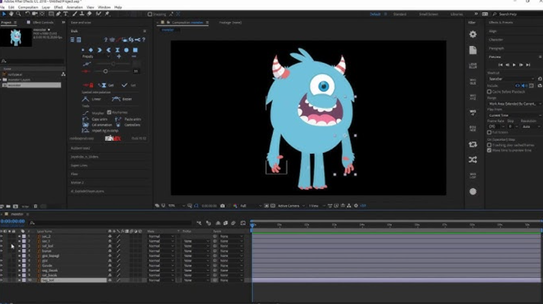Select the Brush tool
The height and width of the screenshot is (304, 543).
[x=75, y=14]
